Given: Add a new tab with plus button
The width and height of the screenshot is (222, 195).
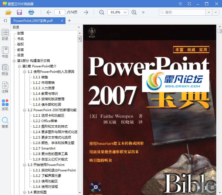Looking at the screenshot, I should pyautogui.click(x=69, y=21).
